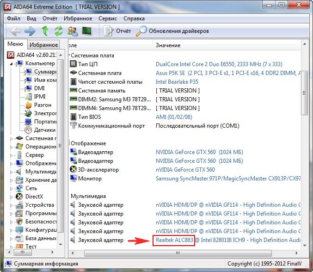Open the Intel Bearlake P35 chipset link
Screen dimensions: 313x272
click(177, 82)
